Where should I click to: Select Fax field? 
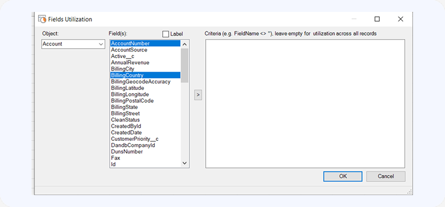coord(145,158)
